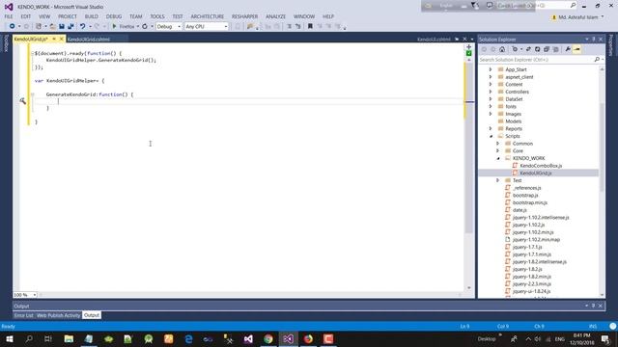Open the browser selection dropdown next to Firefox
This screenshot has width=618, height=347.
tap(137, 26)
